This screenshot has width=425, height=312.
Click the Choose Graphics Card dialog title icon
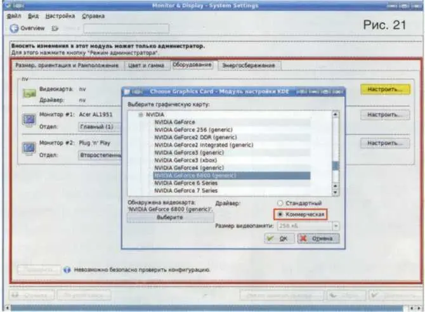(x=127, y=92)
